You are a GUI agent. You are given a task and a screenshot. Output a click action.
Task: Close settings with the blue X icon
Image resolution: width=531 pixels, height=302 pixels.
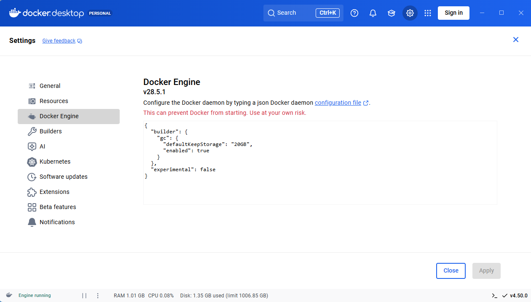516,40
